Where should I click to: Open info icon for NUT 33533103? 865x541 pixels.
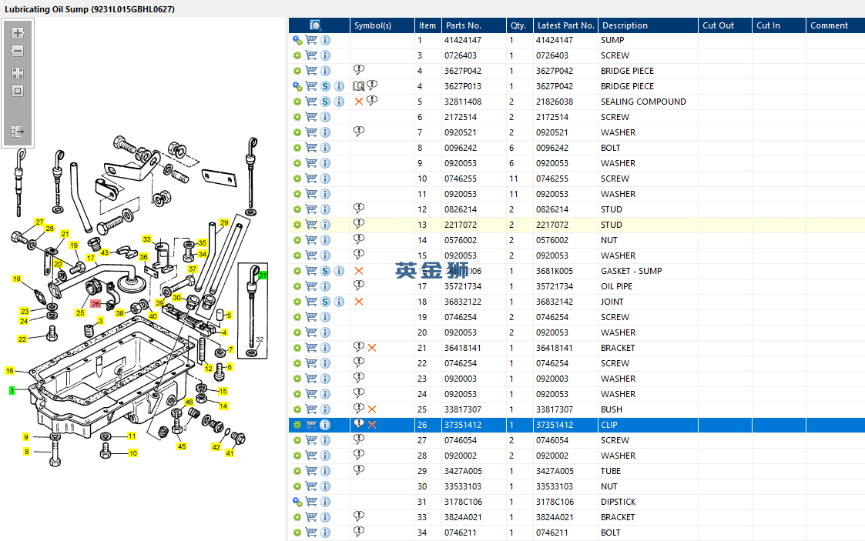(326, 486)
